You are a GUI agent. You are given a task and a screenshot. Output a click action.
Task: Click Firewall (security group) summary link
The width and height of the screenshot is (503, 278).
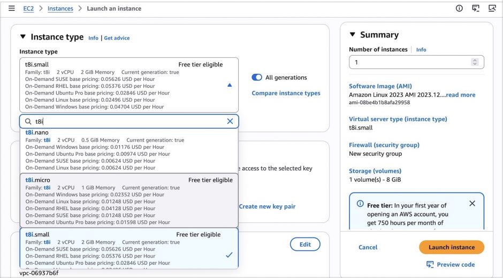pyautogui.click(x=384, y=145)
